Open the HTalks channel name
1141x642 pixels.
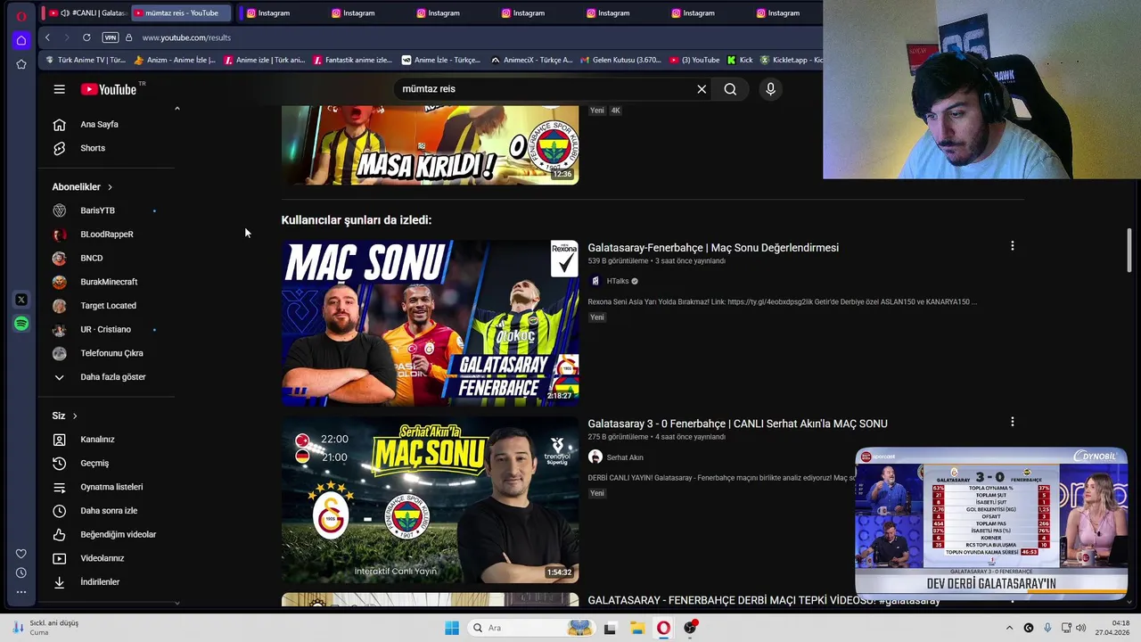click(x=618, y=281)
